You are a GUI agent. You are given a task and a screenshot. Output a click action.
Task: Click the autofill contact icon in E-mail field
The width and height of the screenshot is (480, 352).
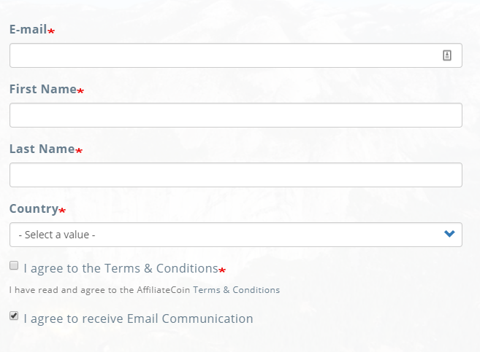tap(447, 55)
